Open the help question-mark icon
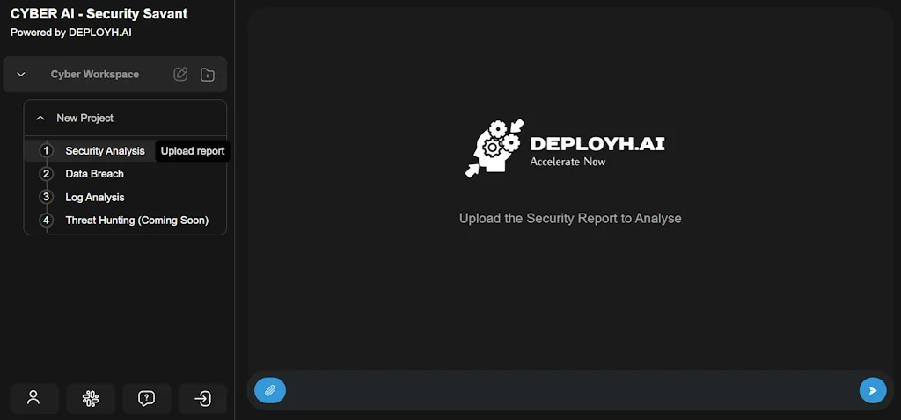Image resolution: width=901 pixels, height=420 pixels. pyautogui.click(x=147, y=398)
